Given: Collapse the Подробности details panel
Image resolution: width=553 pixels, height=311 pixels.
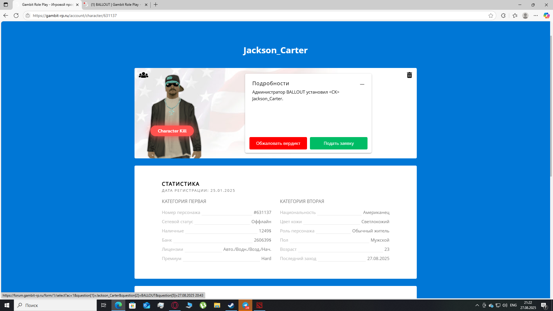Looking at the screenshot, I should [362, 84].
